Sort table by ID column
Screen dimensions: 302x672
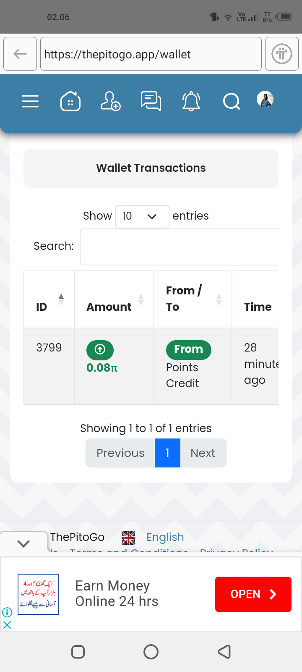pos(49,299)
